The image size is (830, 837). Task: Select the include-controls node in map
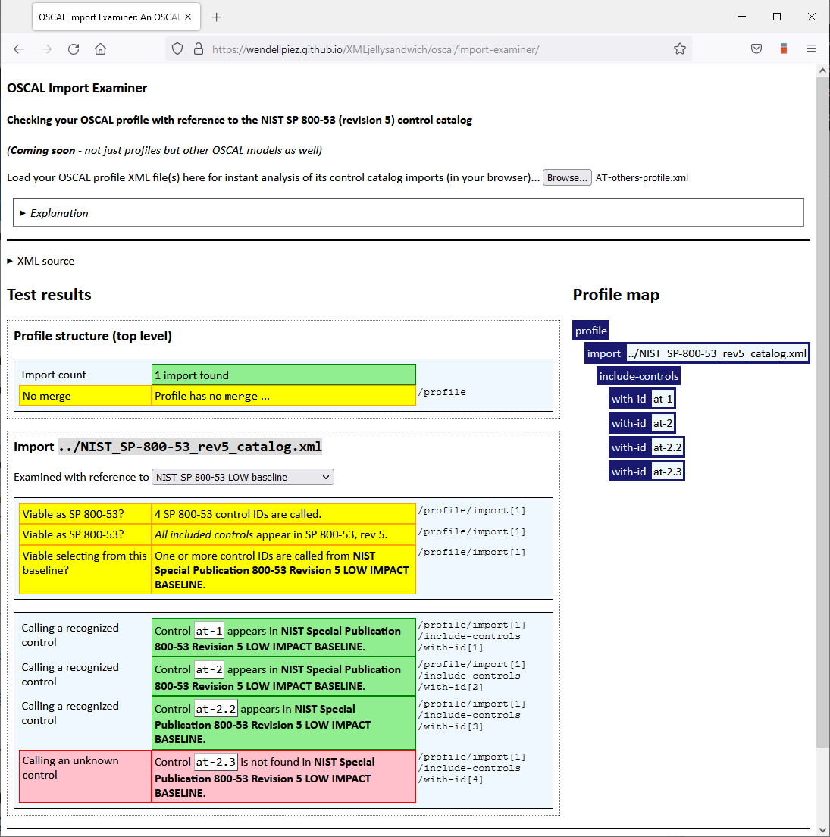click(638, 376)
